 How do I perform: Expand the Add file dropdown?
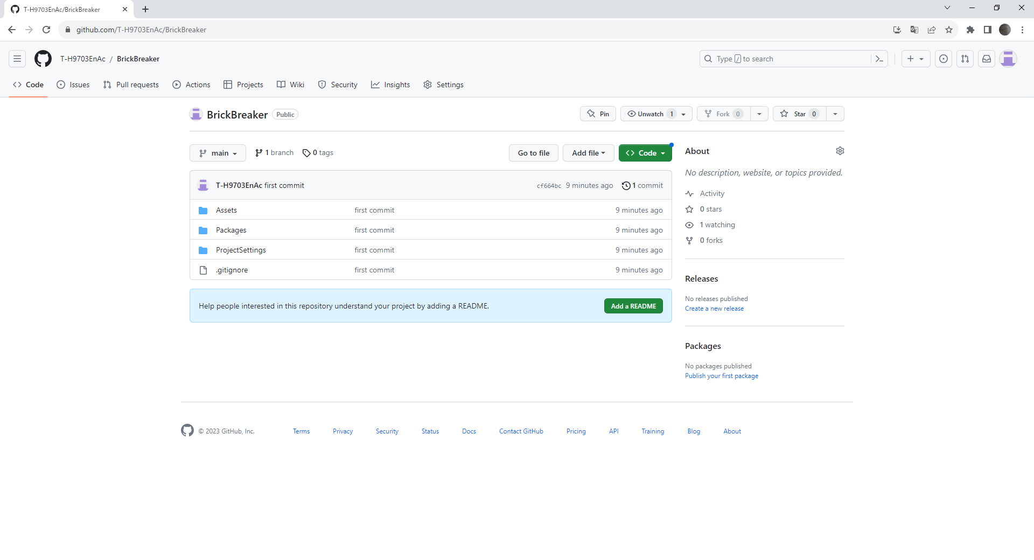point(588,153)
